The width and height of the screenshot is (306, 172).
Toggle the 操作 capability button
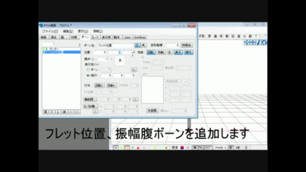(188, 52)
